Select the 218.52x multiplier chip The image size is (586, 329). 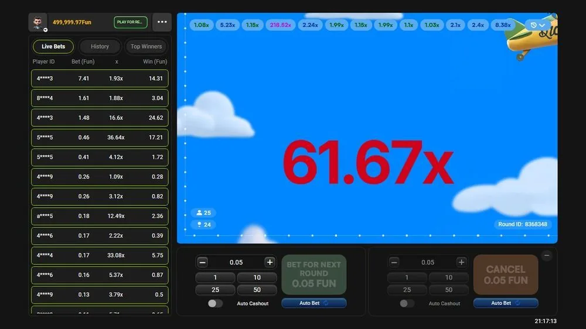click(280, 25)
